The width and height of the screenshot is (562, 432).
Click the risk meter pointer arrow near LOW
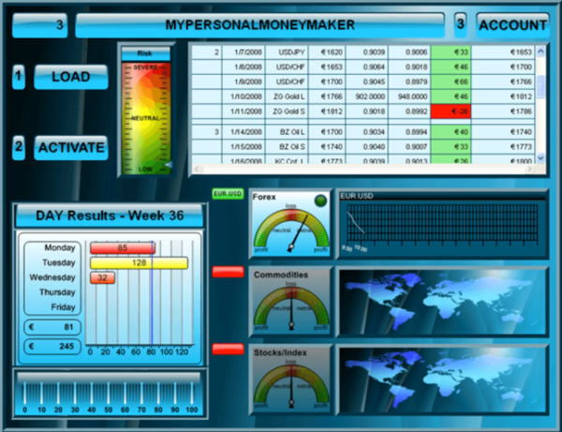click(168, 165)
